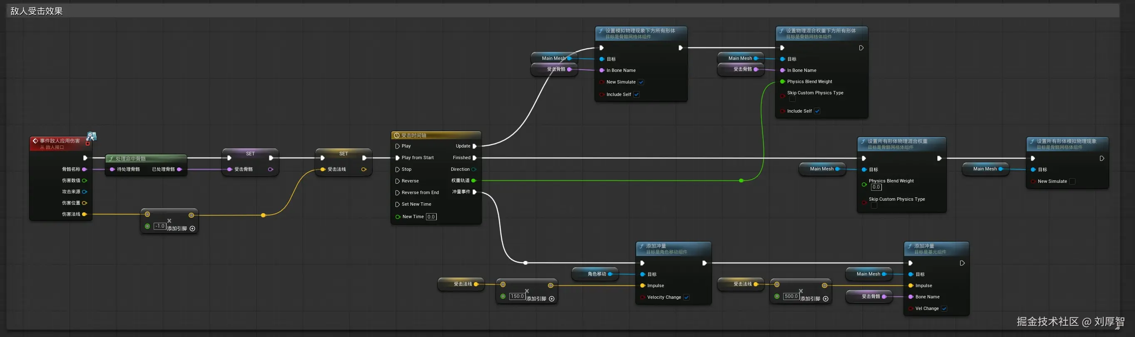Click the Play exec pin on the timeline
The height and width of the screenshot is (337, 1135).
click(x=398, y=146)
